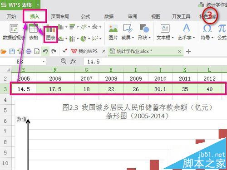Viewport: 227px width, 170px height.
Task: Click the Symbol (符号) omega icon
Action: (207, 29)
